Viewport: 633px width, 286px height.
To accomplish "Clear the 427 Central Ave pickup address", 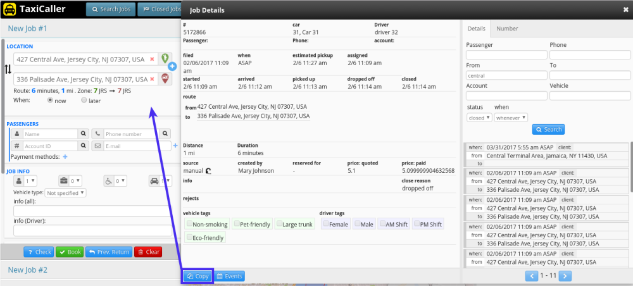I will (152, 59).
